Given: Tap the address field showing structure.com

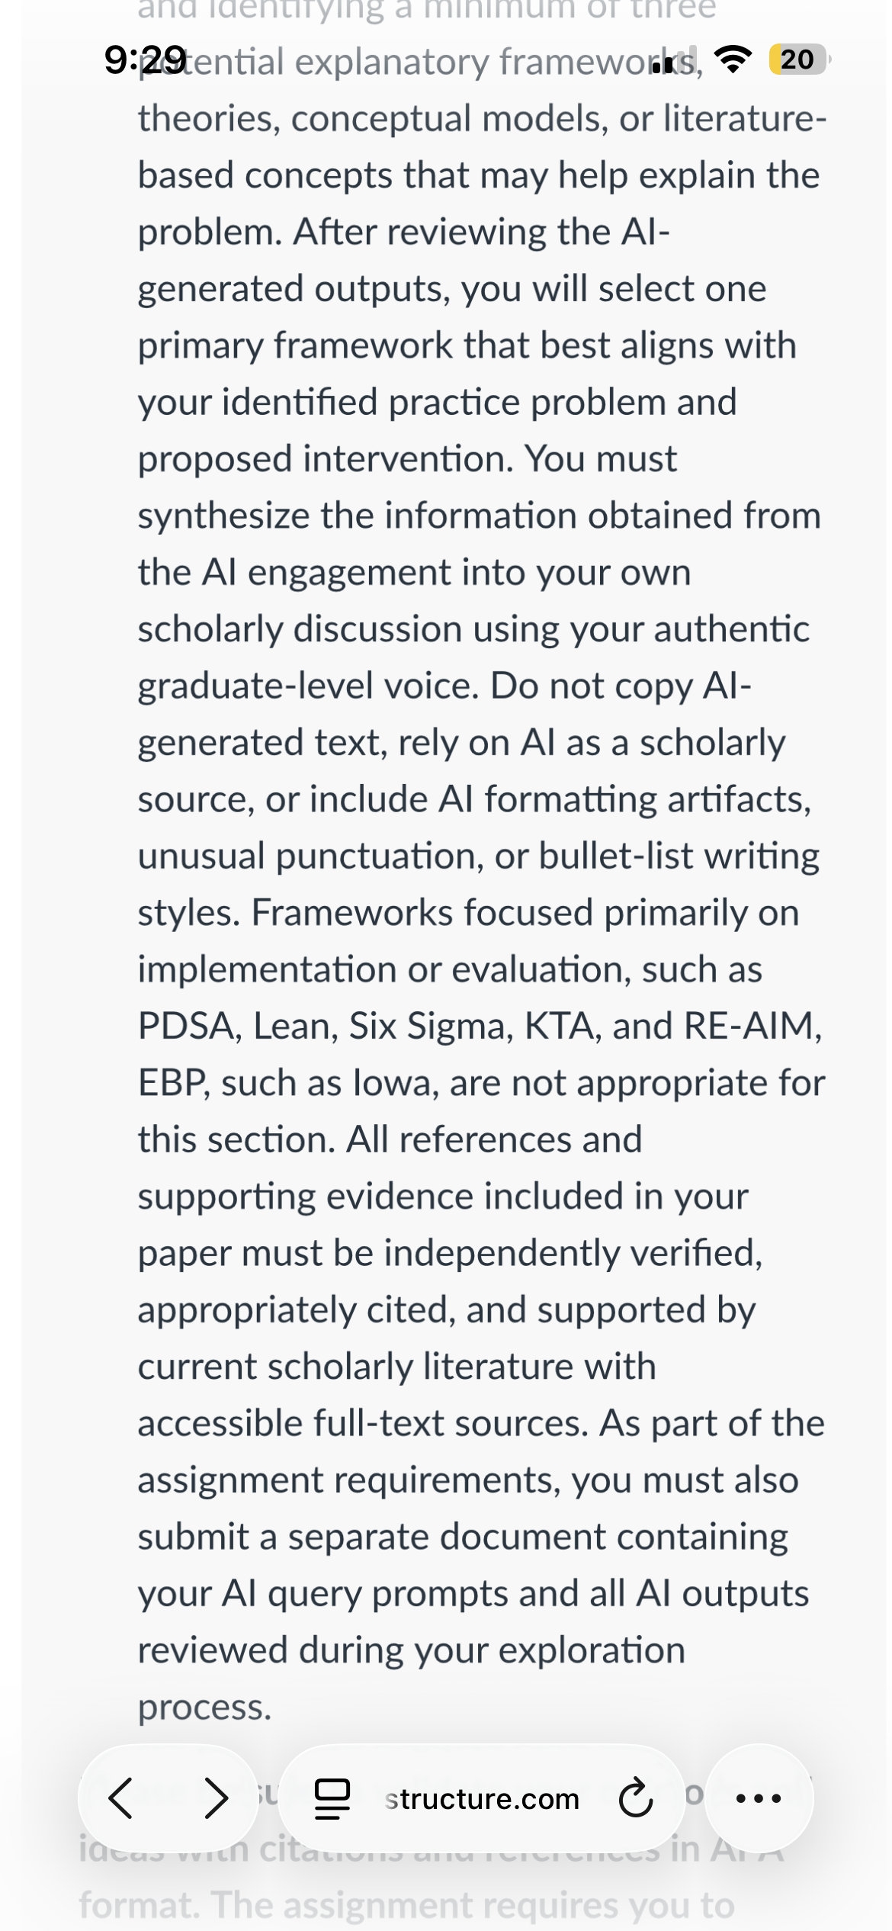Looking at the screenshot, I should pos(482,1798).
